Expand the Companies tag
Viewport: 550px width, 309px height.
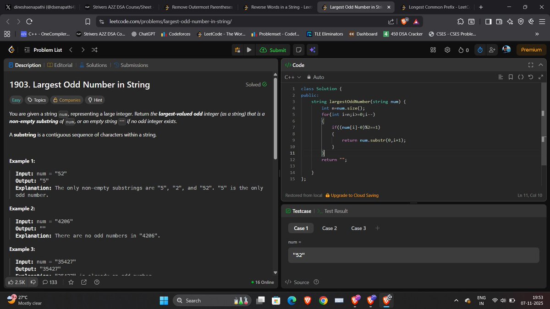point(66,100)
